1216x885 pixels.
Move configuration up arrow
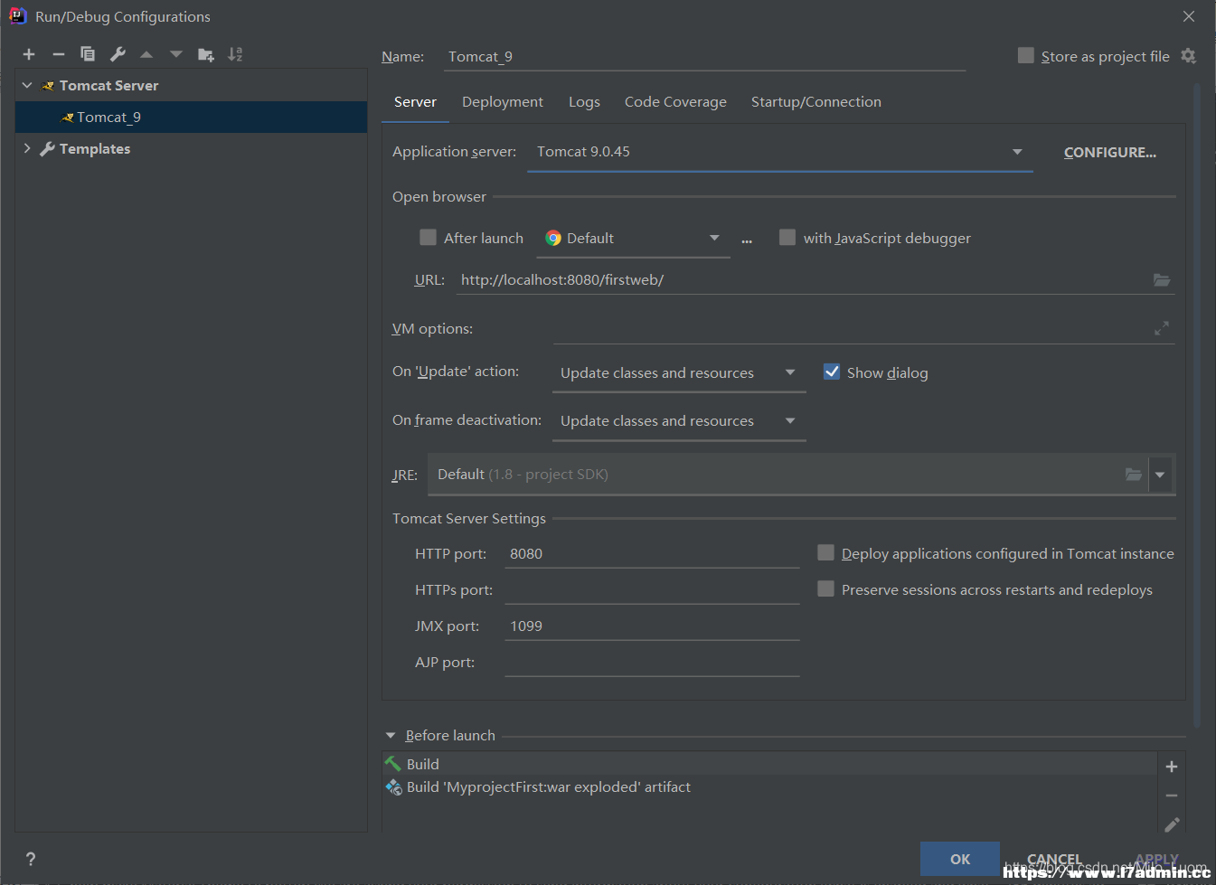pyautogui.click(x=146, y=54)
